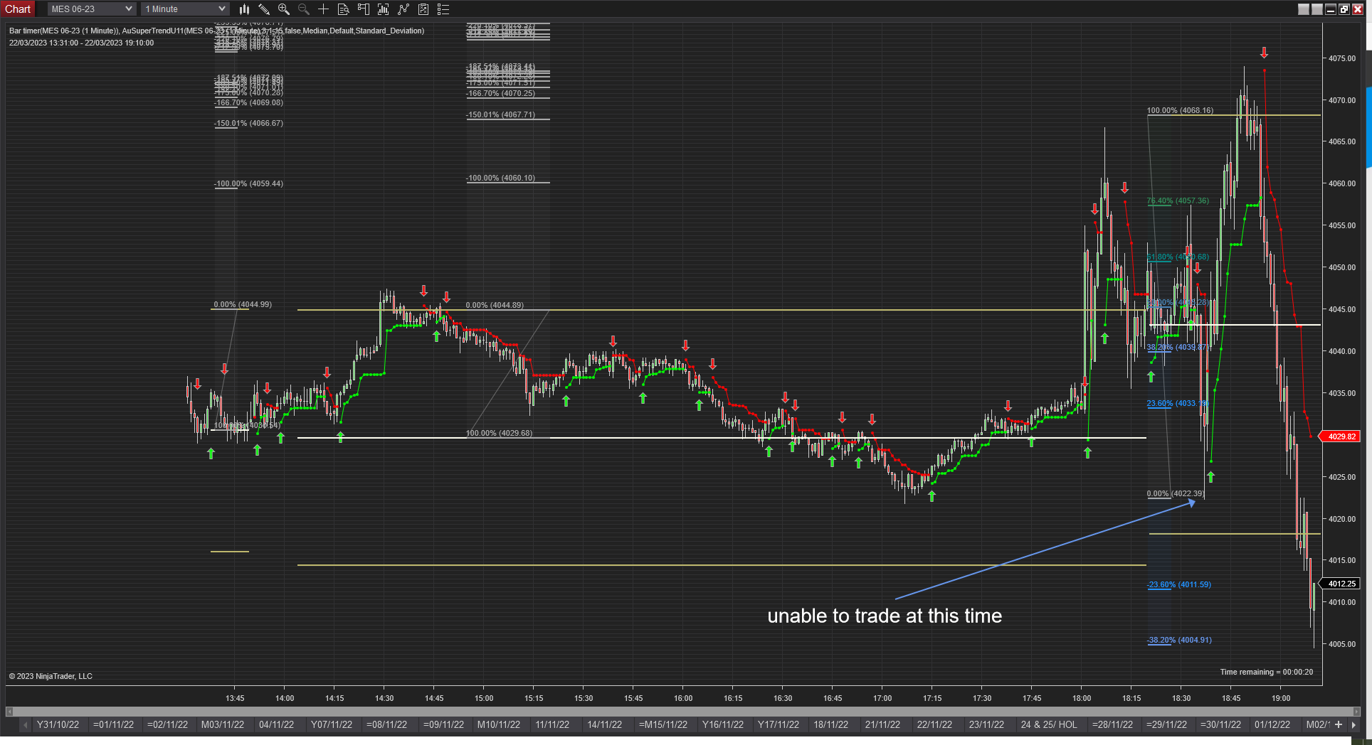1372x745 pixels.
Task: Switch to the 24 & 25/ HOL tab
Action: pyautogui.click(x=1050, y=725)
